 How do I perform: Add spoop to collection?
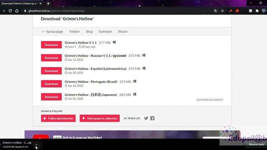100,118
